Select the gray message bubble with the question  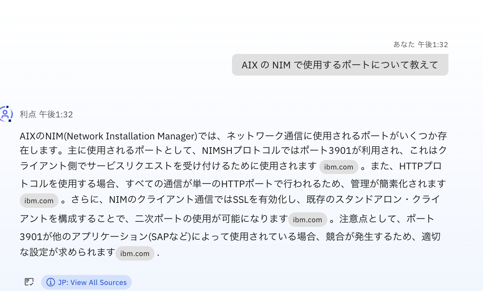(x=340, y=65)
